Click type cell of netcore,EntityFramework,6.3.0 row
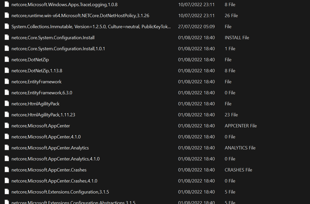The width and height of the screenshot is (310, 204). click(x=230, y=93)
